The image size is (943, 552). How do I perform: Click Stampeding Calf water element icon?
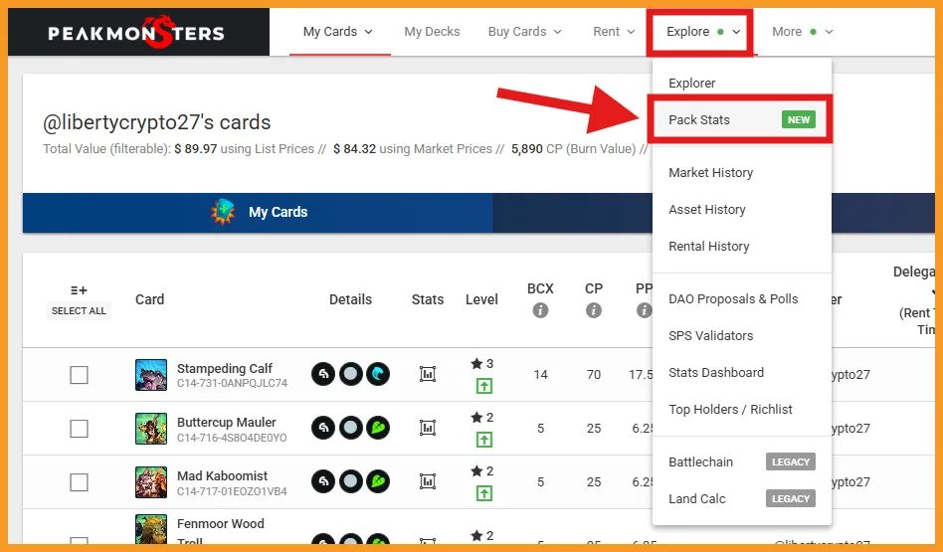tap(378, 374)
